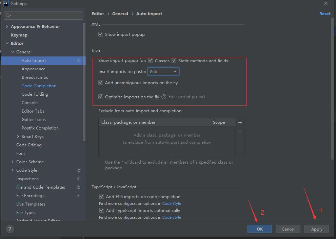Click the help question mark button
336x239 pixels.
pyautogui.click(x=10, y=229)
